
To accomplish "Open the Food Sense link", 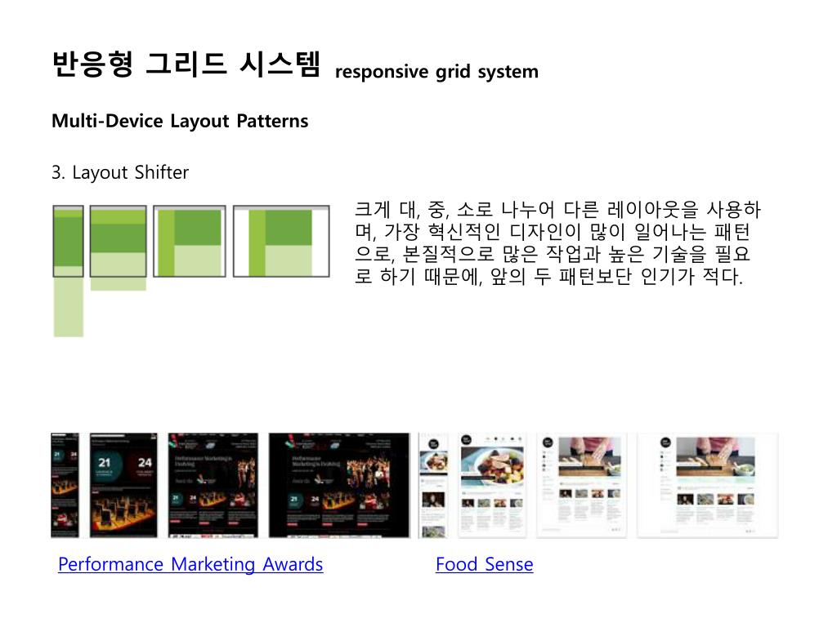I will click(484, 564).
